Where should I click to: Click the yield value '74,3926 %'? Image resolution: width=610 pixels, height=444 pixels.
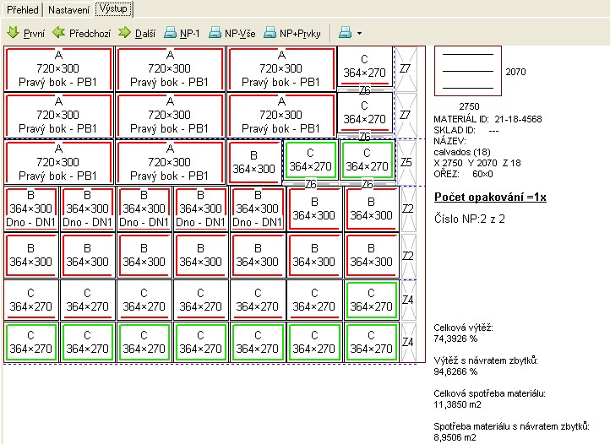[455, 338]
